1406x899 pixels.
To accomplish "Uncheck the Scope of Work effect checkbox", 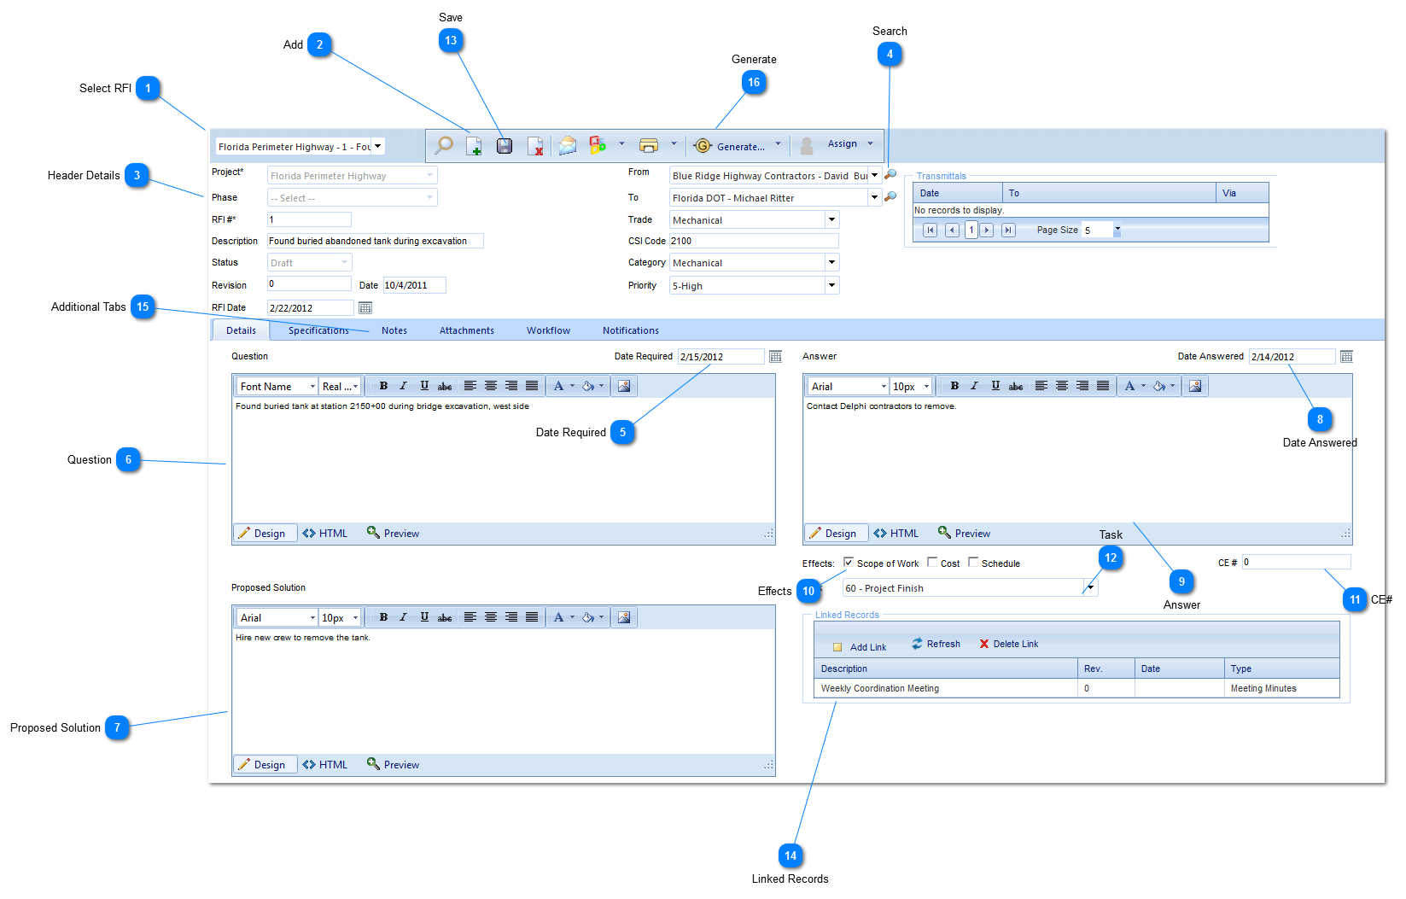I will click(849, 562).
